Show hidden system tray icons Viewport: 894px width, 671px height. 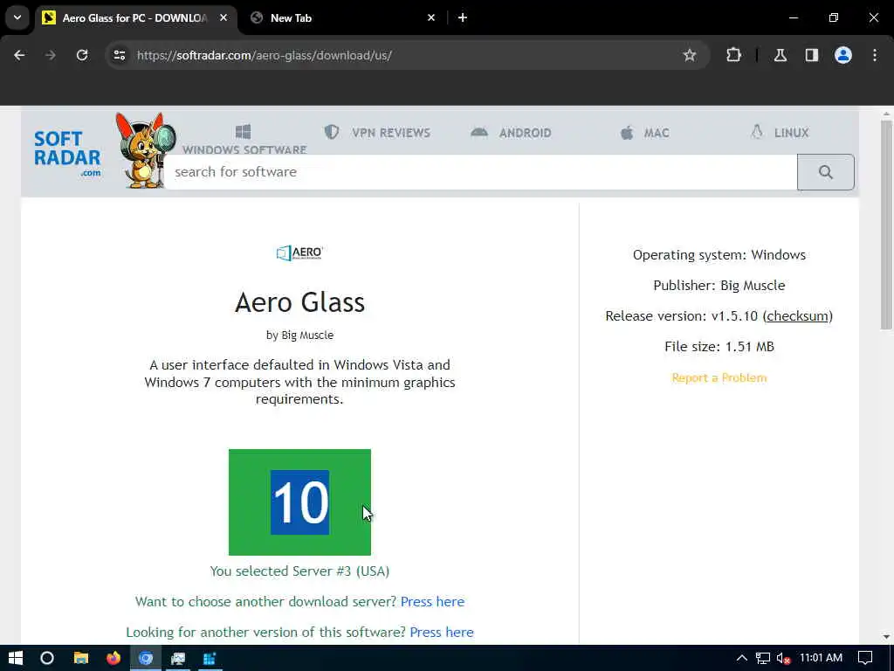[742, 658]
